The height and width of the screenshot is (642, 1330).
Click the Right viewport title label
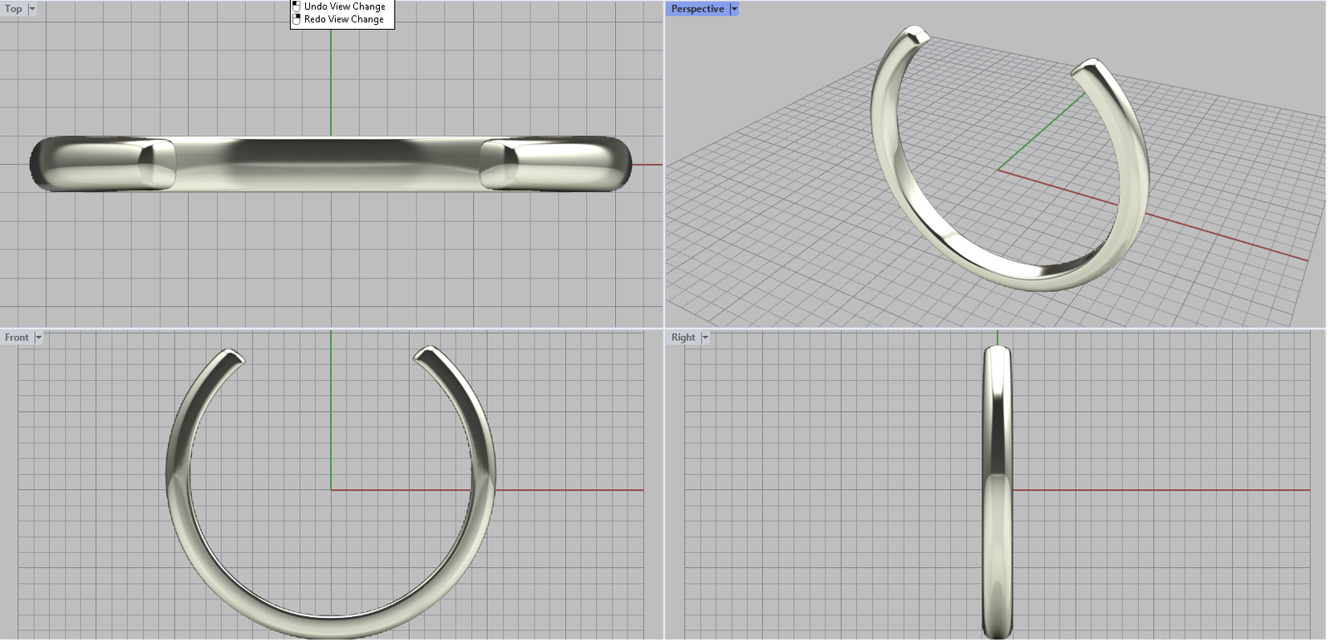point(682,338)
